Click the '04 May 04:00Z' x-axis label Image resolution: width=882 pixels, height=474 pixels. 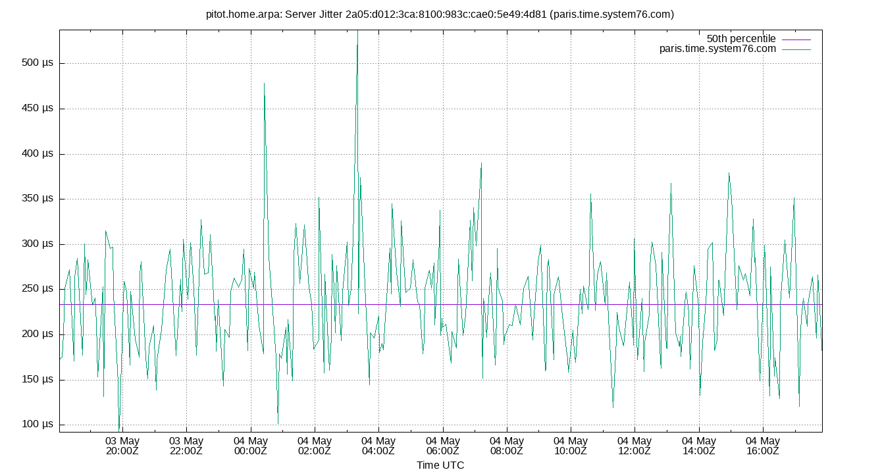(x=378, y=446)
